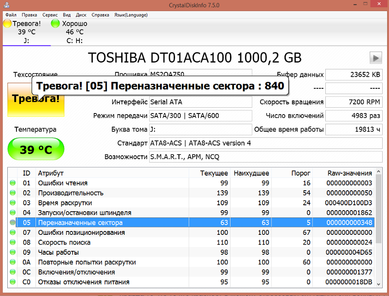Select the Включения/отключения attribute row
This screenshot has width=389, height=296.
click(192, 272)
